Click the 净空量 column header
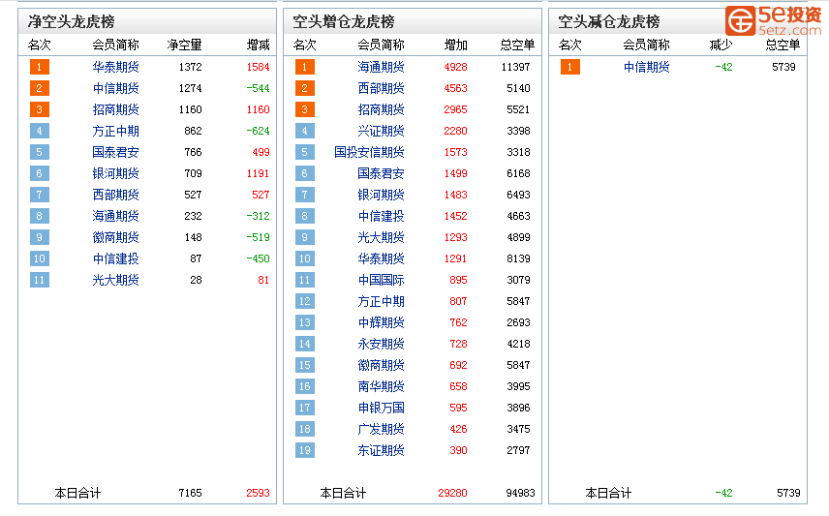829x516 pixels. click(x=184, y=45)
